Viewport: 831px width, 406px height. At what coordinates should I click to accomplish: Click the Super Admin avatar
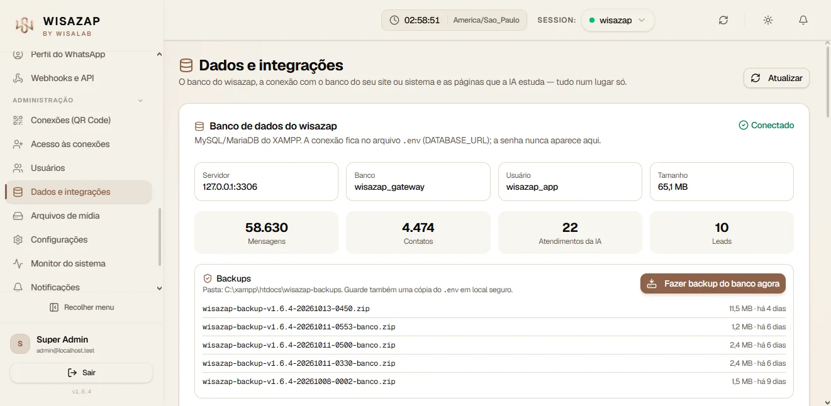click(20, 344)
